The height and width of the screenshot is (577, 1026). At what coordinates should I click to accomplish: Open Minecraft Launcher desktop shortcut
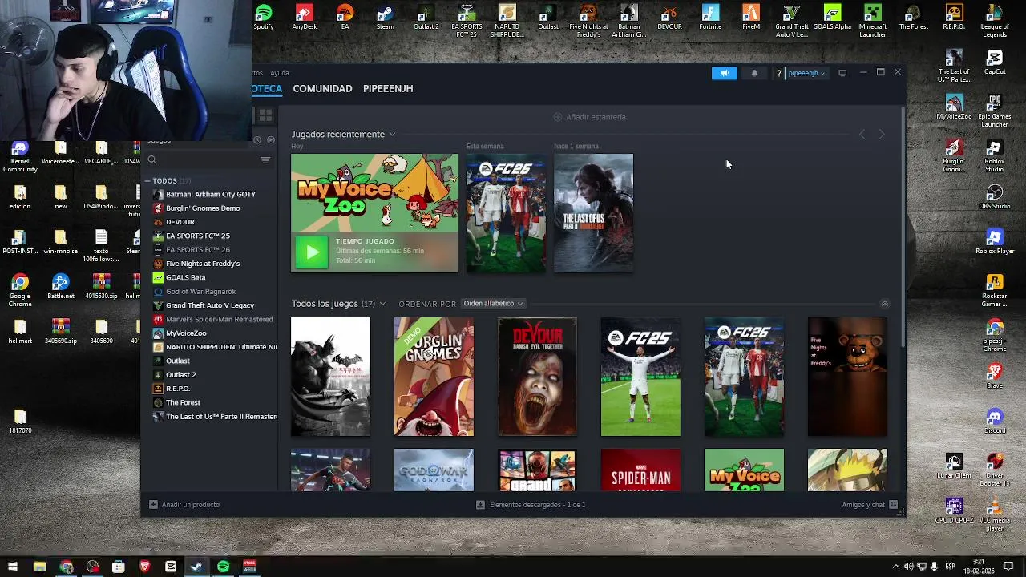click(x=873, y=22)
